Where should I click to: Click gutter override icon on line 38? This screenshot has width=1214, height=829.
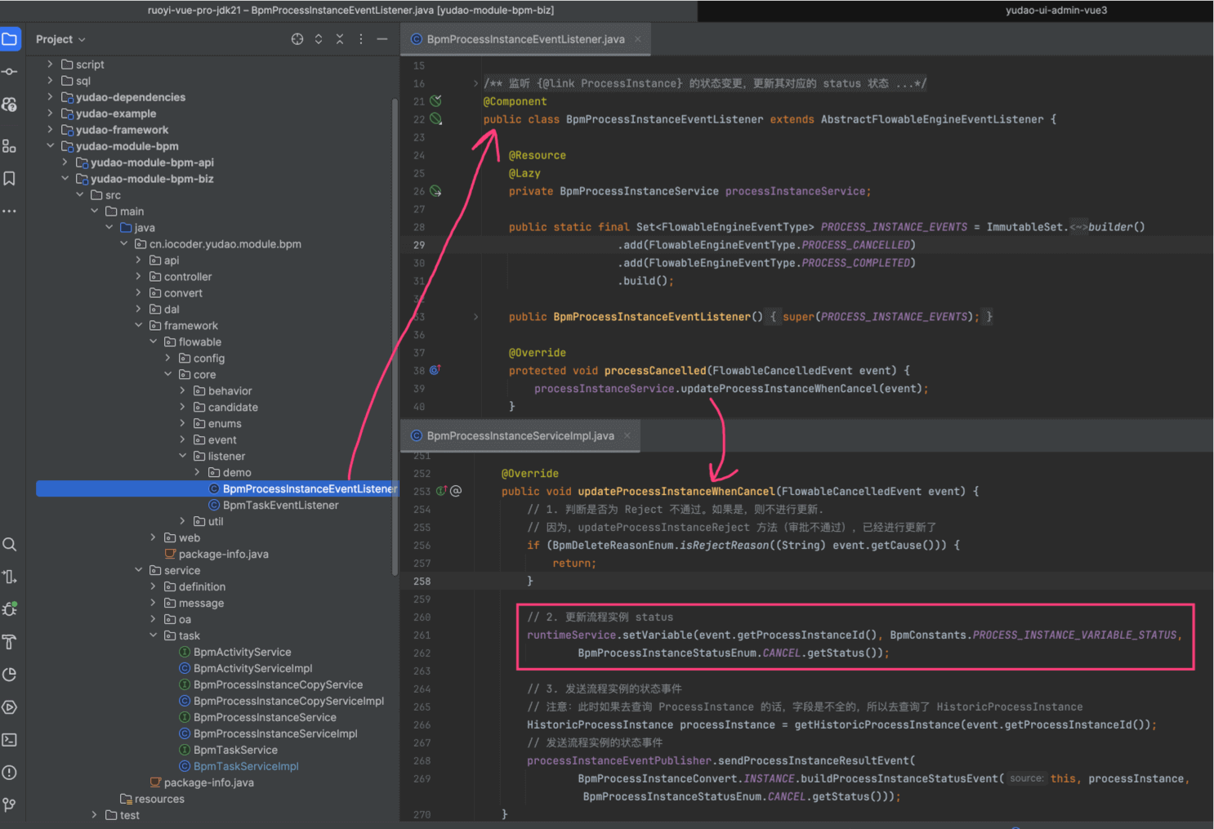(x=435, y=371)
